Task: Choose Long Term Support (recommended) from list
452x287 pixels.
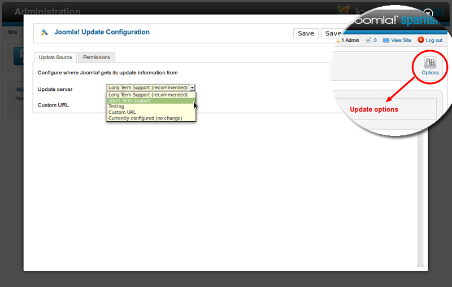Action: 151,95
